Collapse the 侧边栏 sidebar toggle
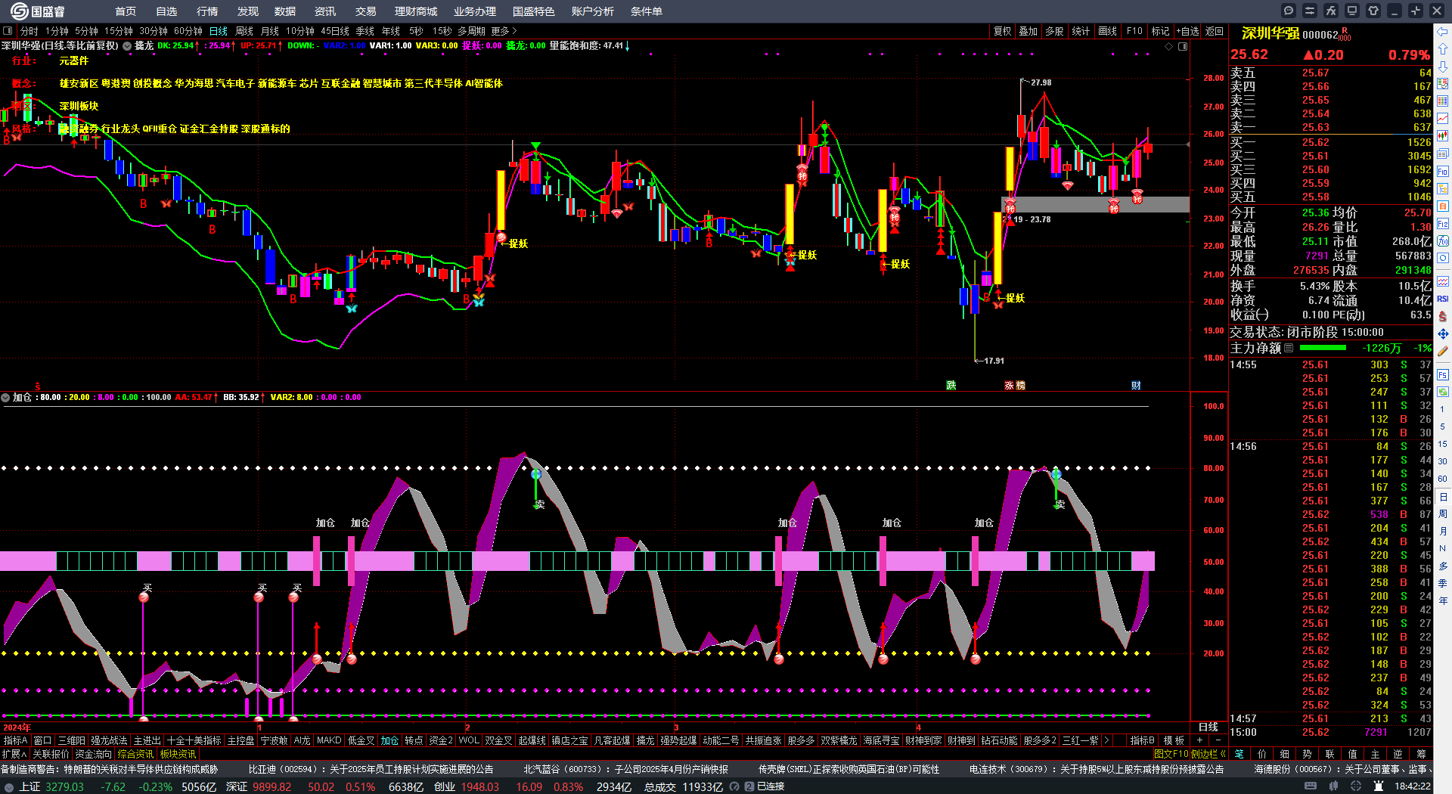This screenshot has height=794, width=1452. coord(1208,754)
